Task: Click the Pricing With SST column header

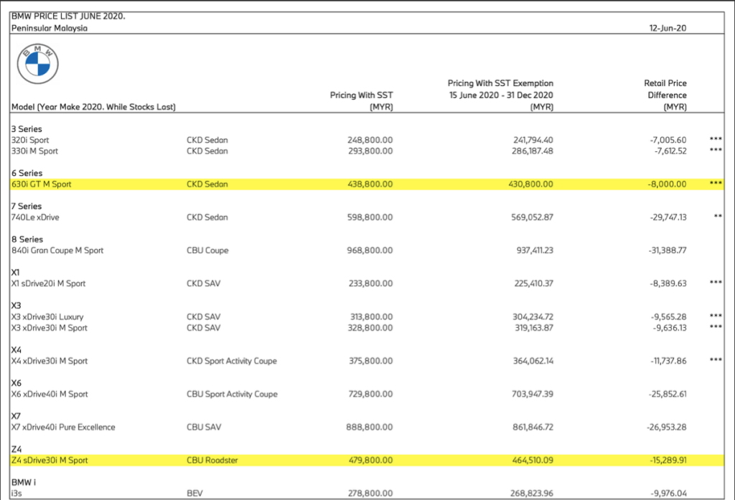Action: (361, 100)
